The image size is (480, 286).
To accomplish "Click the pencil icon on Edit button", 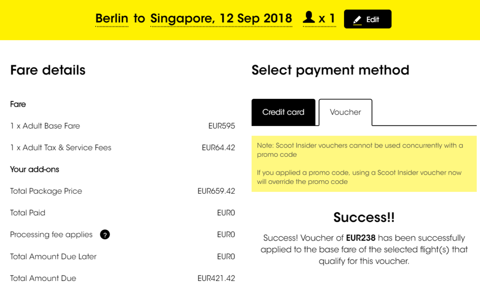I will click(x=357, y=20).
